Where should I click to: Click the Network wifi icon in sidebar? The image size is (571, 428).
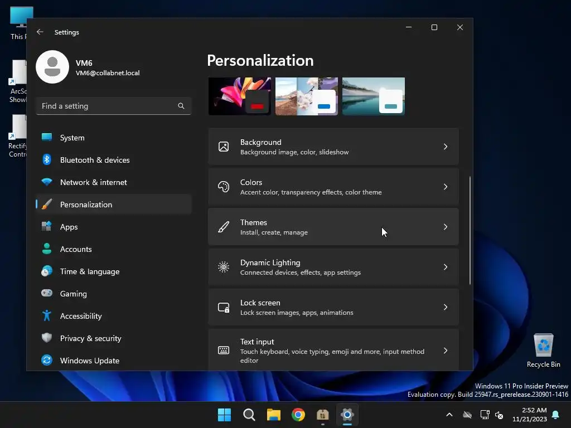point(47,182)
